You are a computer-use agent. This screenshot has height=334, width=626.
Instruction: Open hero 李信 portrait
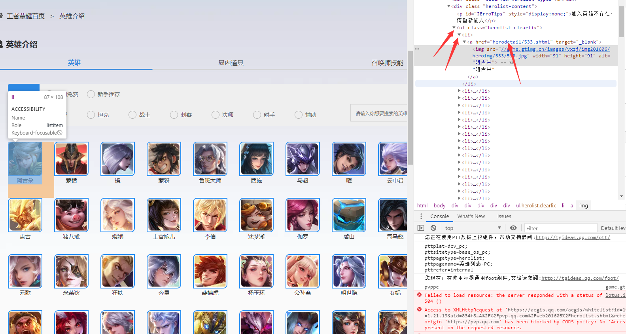click(x=210, y=215)
